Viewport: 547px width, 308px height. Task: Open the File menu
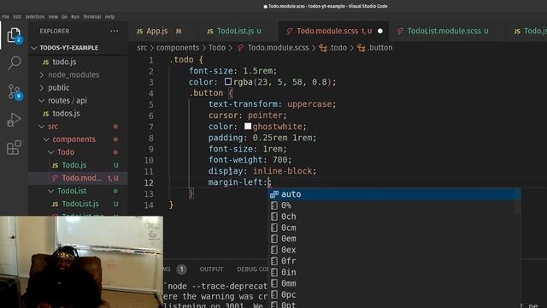(x=6, y=17)
